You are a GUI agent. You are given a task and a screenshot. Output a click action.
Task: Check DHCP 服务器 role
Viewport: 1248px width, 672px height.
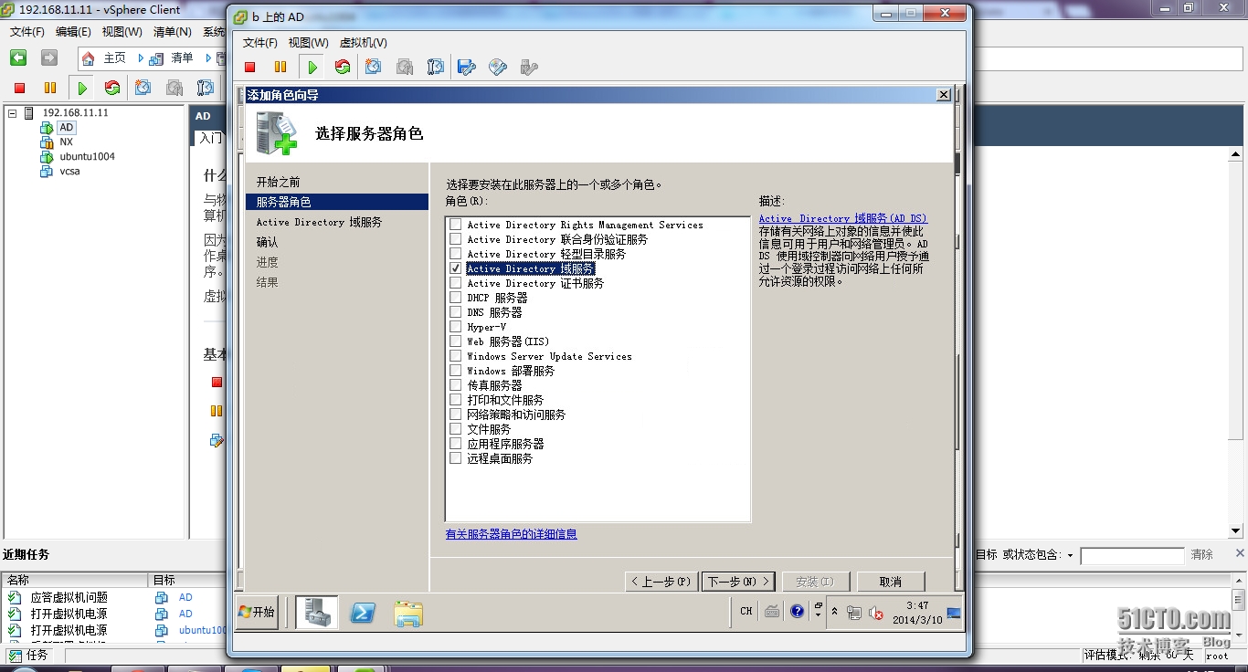[455, 298]
